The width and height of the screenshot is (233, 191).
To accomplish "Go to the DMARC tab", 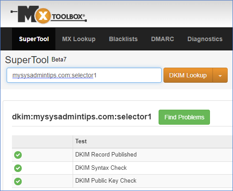I will (163, 39).
